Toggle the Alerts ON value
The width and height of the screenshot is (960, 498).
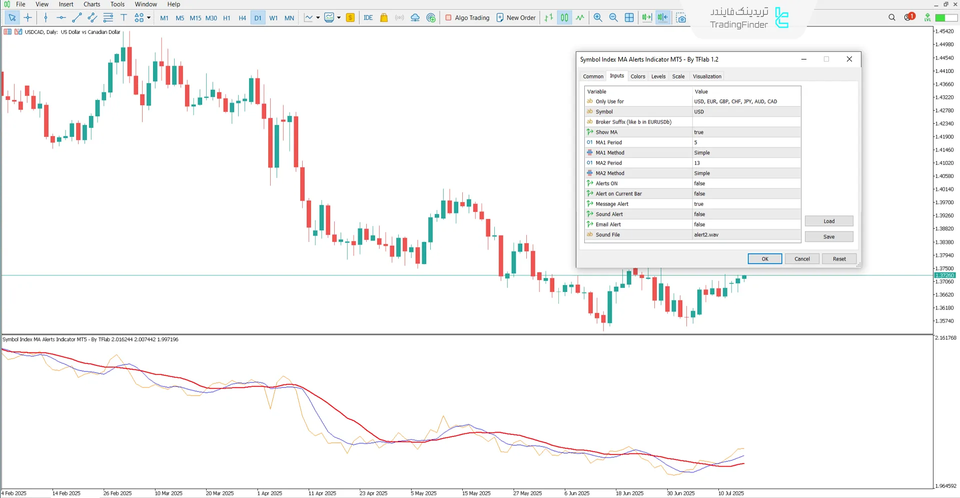click(745, 183)
